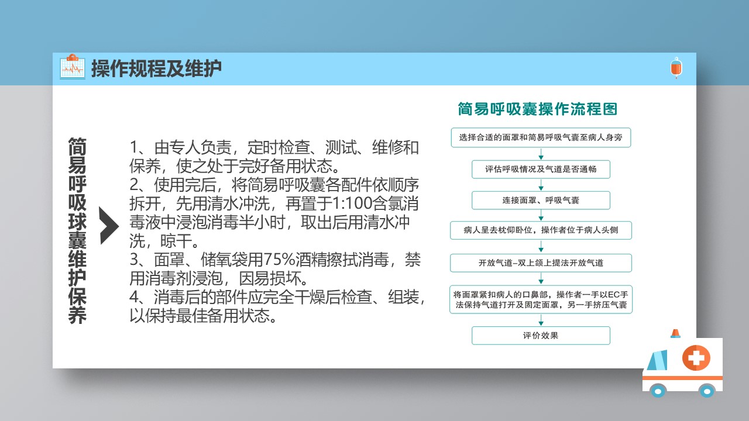
Task: Click the paragraph about 75%酒精擦拭消毒
Action: coord(275,268)
